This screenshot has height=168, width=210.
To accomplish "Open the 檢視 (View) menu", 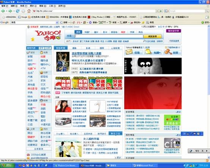I will (24, 6).
